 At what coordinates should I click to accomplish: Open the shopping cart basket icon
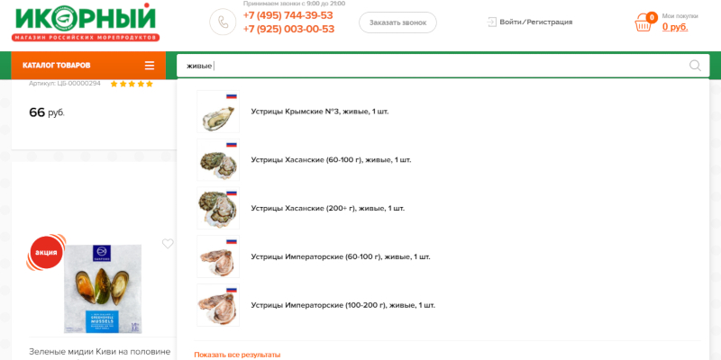(x=643, y=23)
